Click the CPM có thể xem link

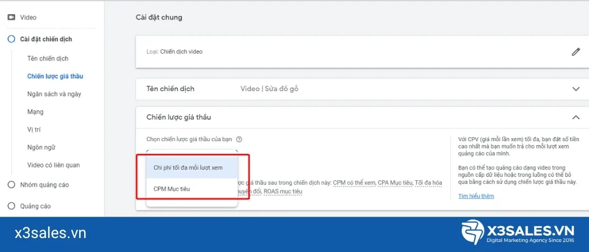355,183
